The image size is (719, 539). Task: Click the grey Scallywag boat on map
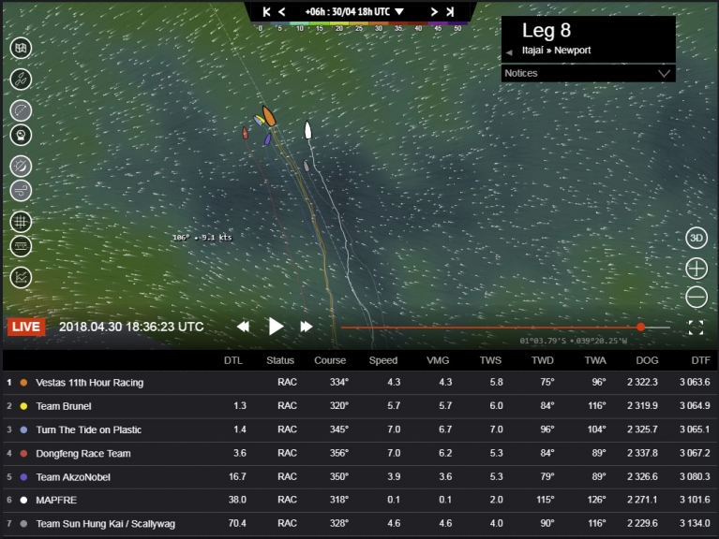[307, 166]
